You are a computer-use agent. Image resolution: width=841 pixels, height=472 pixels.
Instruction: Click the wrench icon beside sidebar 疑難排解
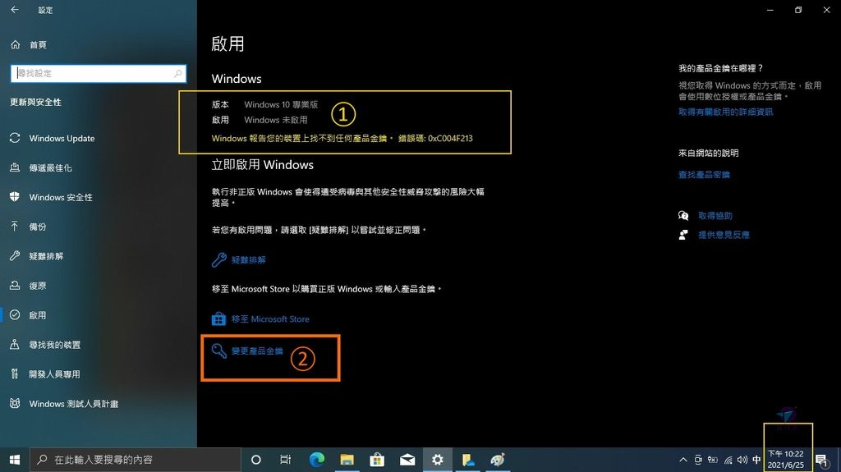point(15,256)
